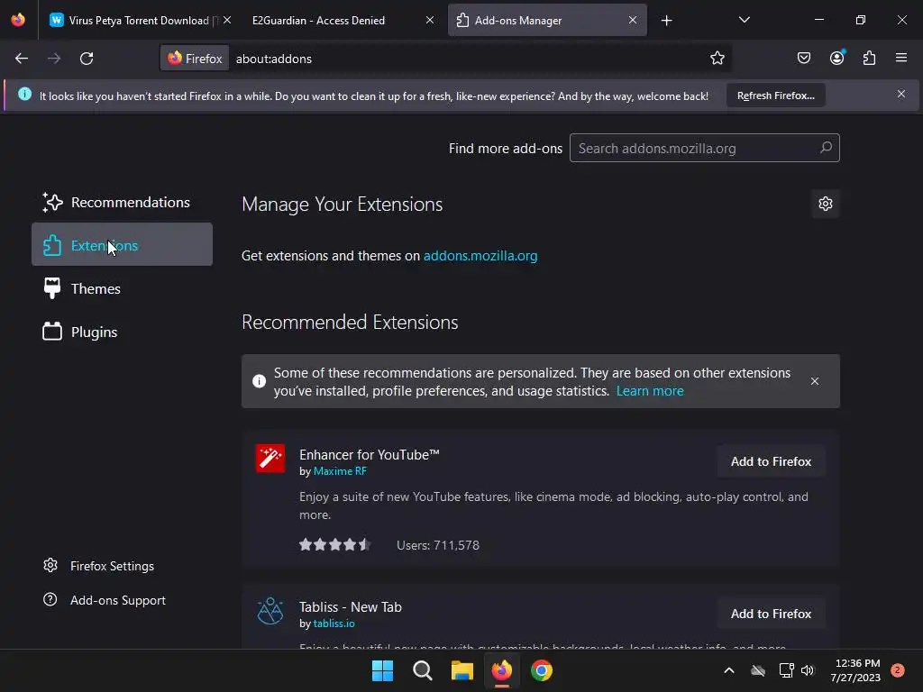923x692 pixels.
Task: Open the notification badge showing 2
Action: tap(898, 670)
